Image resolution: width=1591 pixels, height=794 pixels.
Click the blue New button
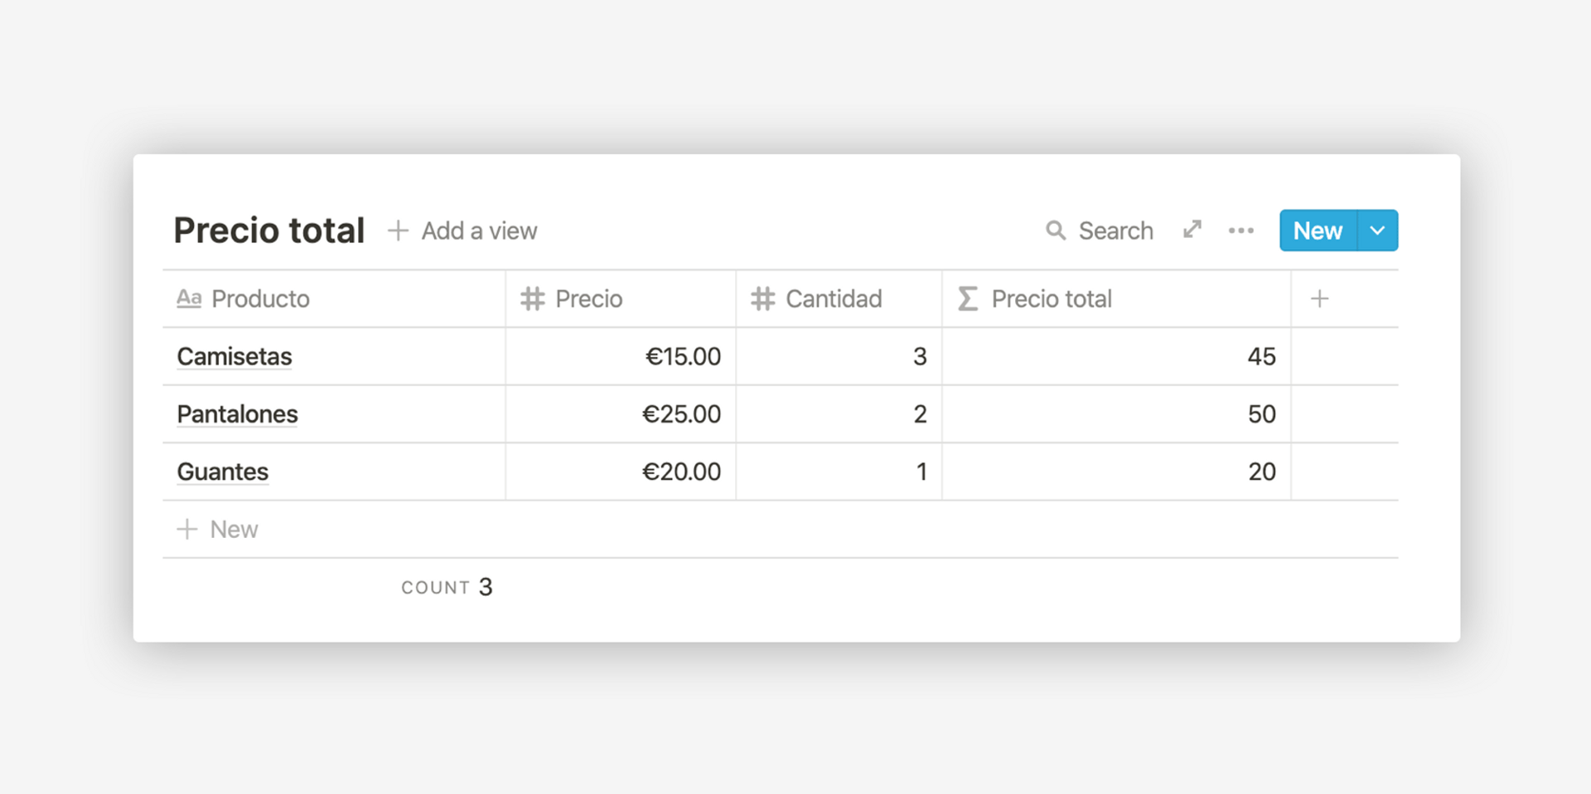click(1317, 230)
